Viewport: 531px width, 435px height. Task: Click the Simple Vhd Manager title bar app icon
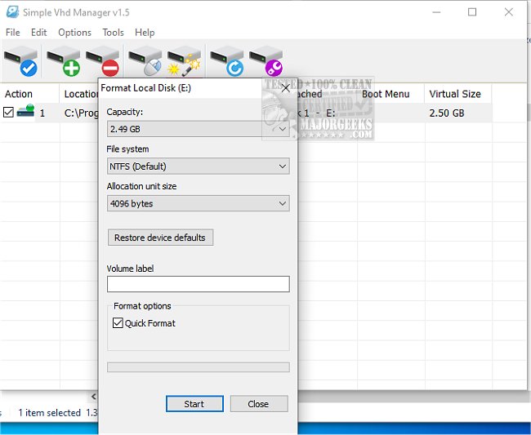tap(12, 12)
